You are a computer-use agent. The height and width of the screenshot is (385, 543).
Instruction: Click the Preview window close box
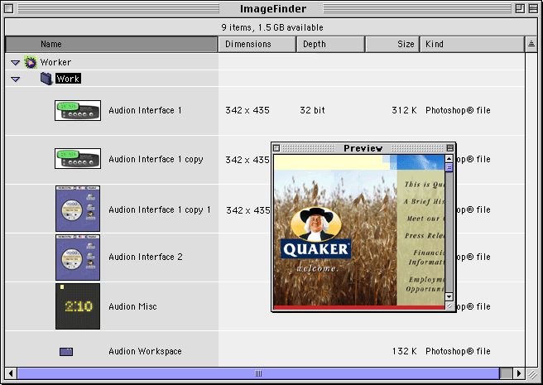point(277,148)
